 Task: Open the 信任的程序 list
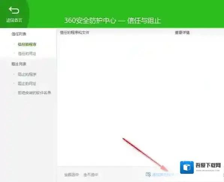(x=27, y=44)
